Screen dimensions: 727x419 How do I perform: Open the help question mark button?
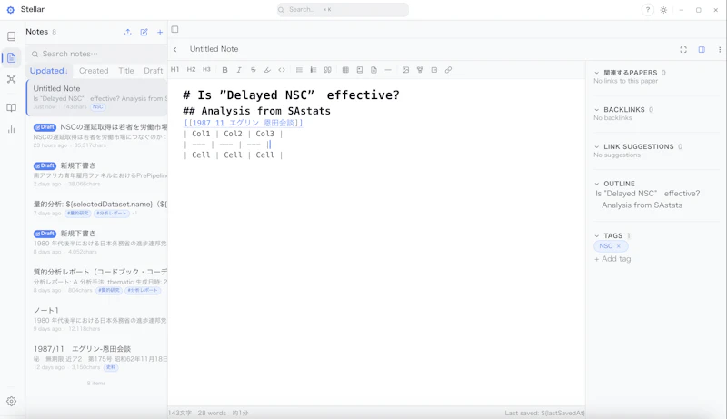coord(648,10)
